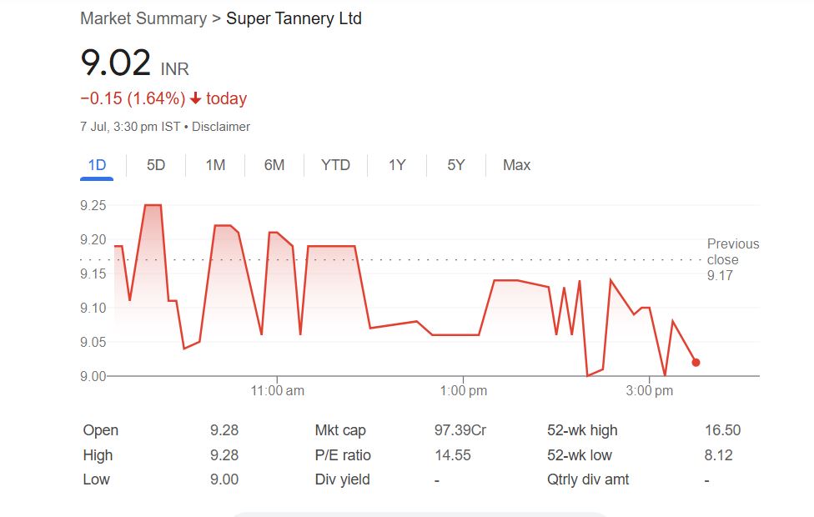
Task: Click the 11:00 am time axis label
Action: tap(277, 390)
